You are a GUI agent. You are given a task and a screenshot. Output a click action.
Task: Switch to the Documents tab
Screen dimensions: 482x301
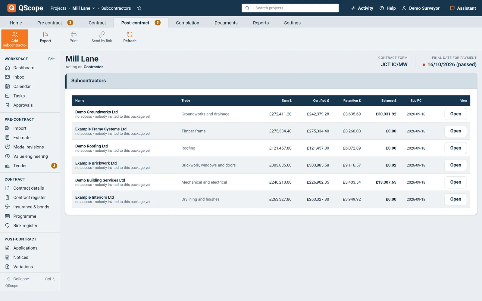(226, 23)
